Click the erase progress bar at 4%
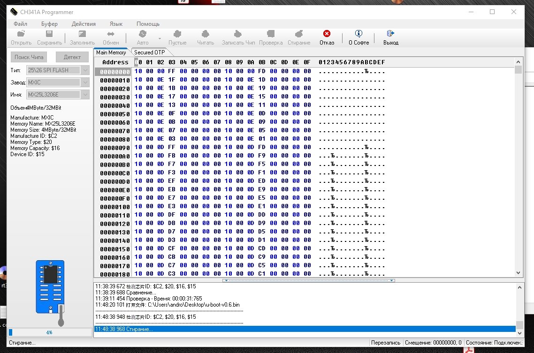 [49, 332]
